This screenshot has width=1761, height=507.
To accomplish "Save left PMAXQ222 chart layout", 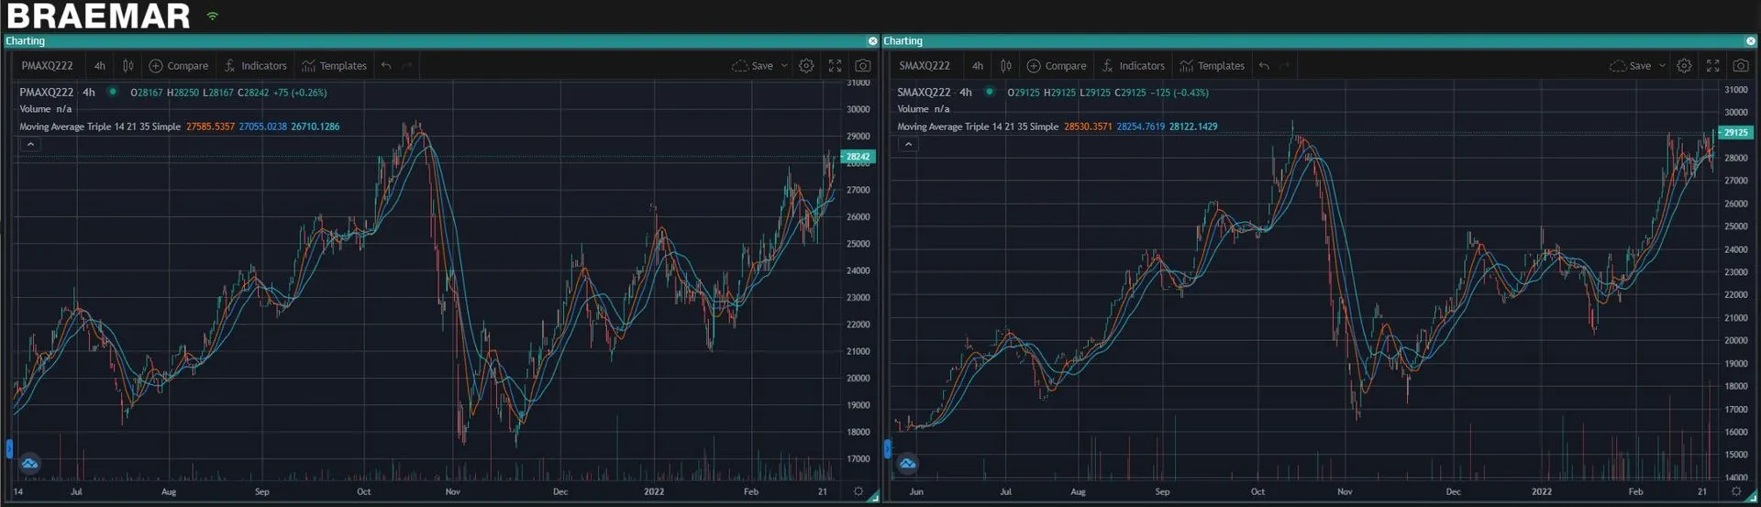I will (753, 66).
